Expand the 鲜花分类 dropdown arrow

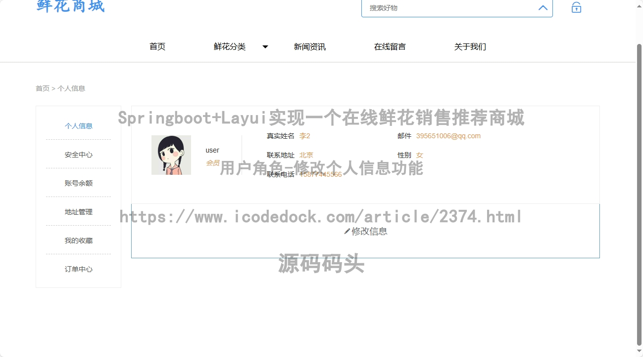coord(265,47)
